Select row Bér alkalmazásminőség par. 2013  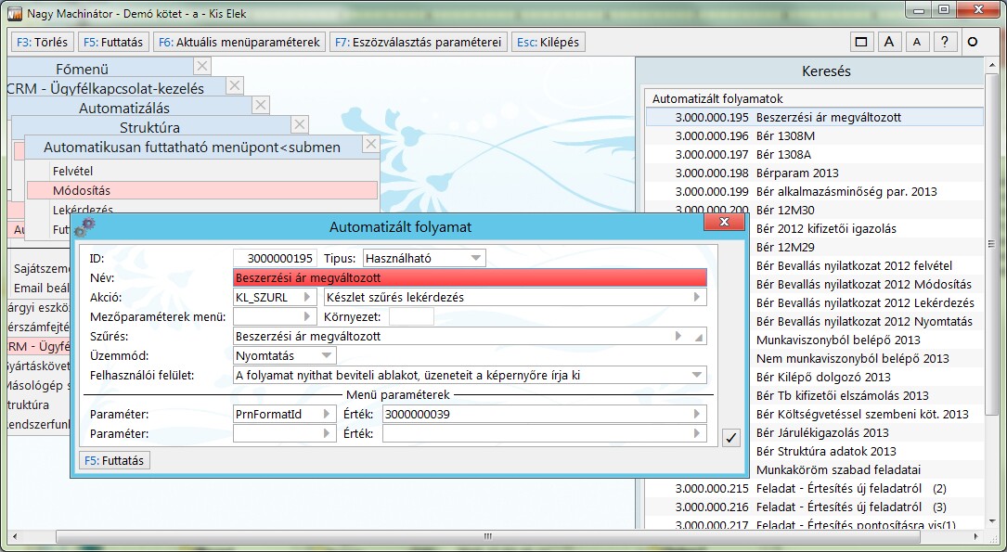coord(814,191)
